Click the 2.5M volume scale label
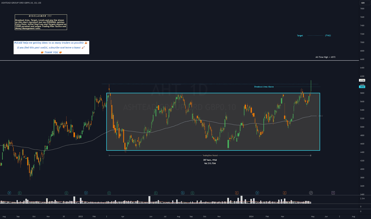The height and width of the screenshot is (219, 371). pyautogui.click(x=363, y=199)
